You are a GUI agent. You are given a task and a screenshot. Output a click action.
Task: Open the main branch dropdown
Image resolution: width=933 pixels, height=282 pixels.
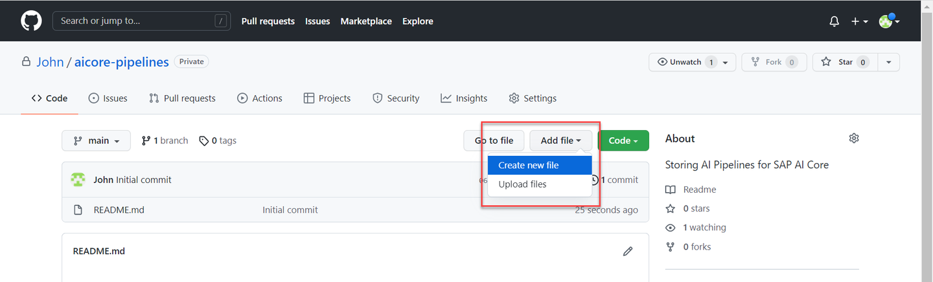pos(96,140)
